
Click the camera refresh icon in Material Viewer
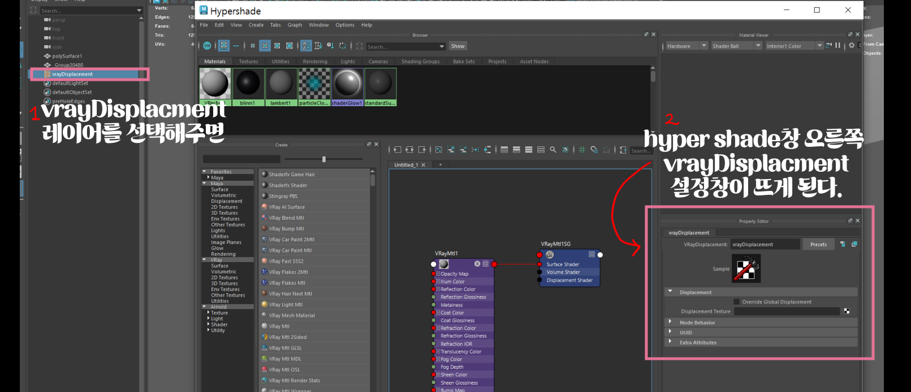click(828, 45)
